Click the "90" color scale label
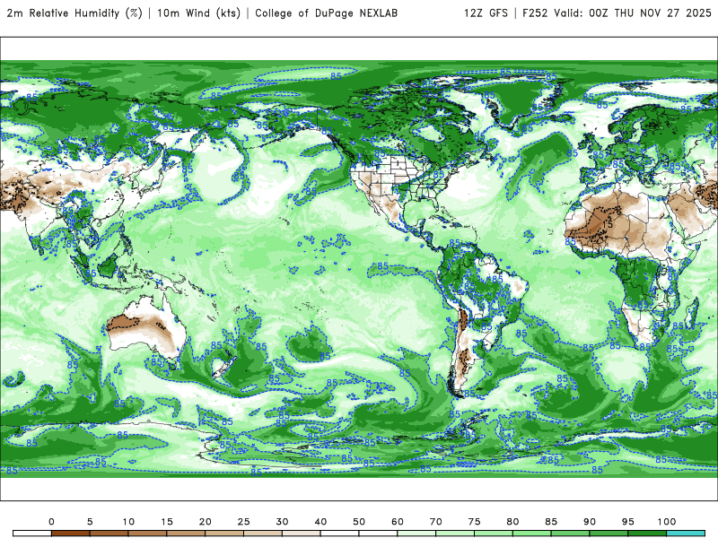The height and width of the screenshot is (538, 718). coord(590,522)
